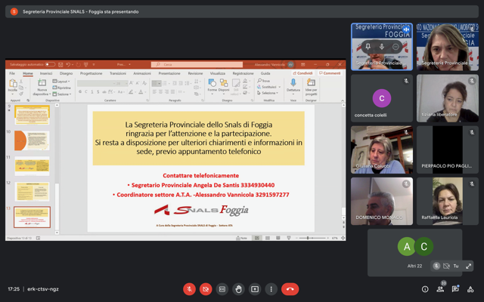
Task: Click Ripristina slide button
Action: 62,88
